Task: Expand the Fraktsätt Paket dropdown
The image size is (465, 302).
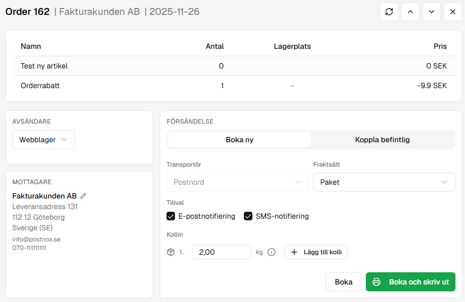Action: tap(384, 182)
